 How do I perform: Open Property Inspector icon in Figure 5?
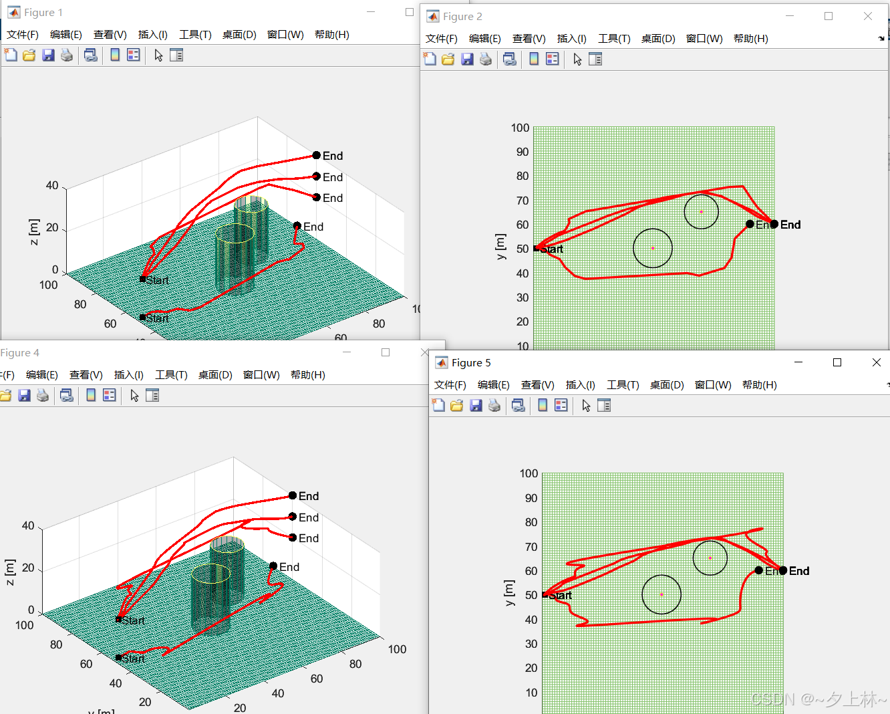tap(604, 405)
